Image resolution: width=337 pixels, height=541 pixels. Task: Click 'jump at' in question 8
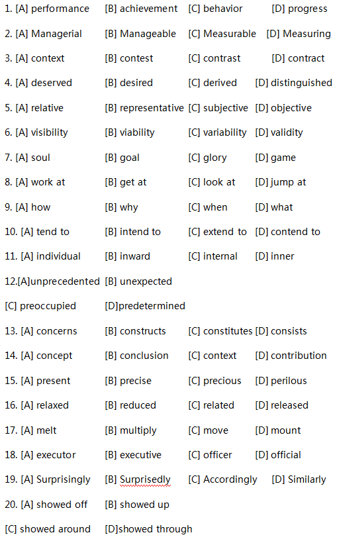289,182
